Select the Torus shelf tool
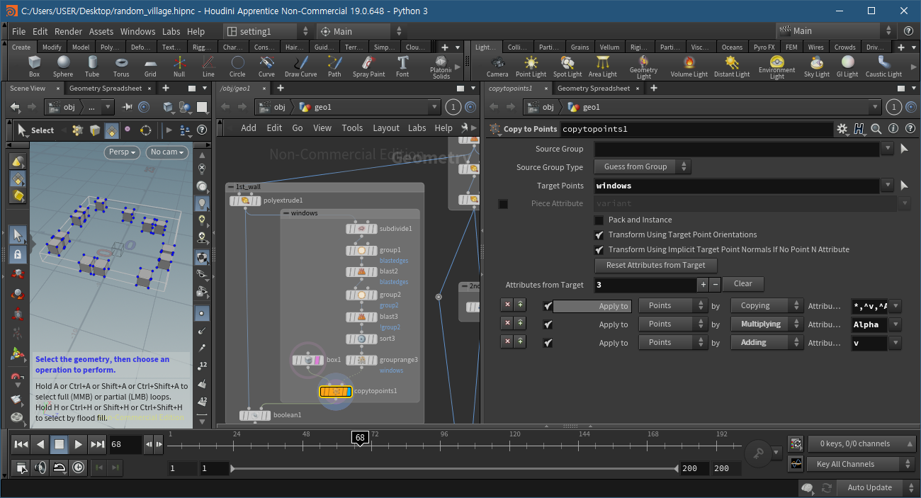The height and width of the screenshot is (498, 921). pos(121,67)
